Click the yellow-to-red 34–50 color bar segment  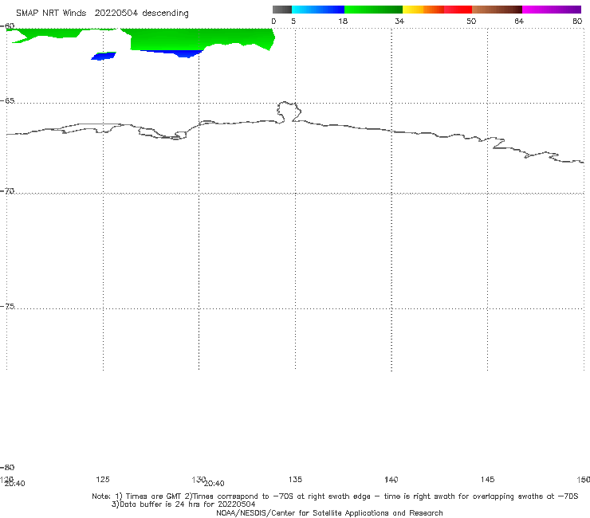[437, 10]
